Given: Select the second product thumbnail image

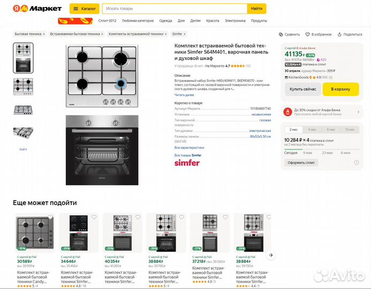Looking at the screenshot, I should 23,85.
